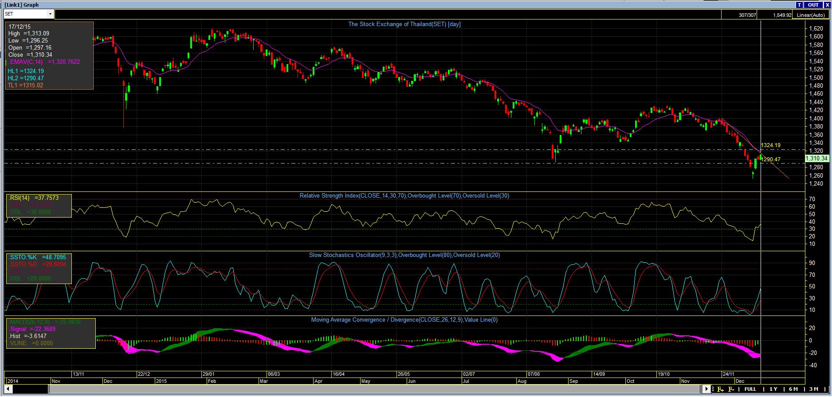The image size is (832, 397).
Task: Click the 07/08 date marker on the time axis
Action: (534, 374)
